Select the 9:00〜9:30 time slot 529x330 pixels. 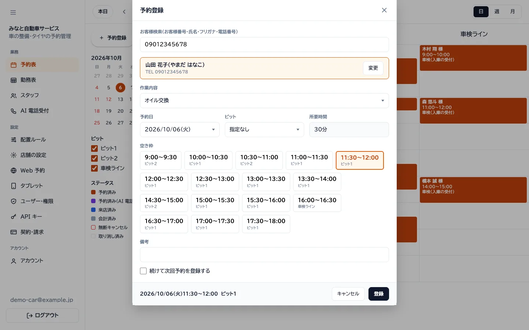(x=161, y=160)
